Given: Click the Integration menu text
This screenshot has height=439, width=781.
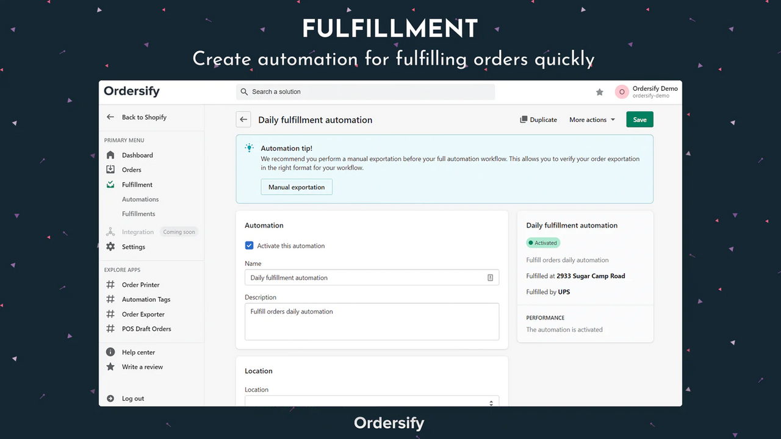Looking at the screenshot, I should [x=138, y=232].
